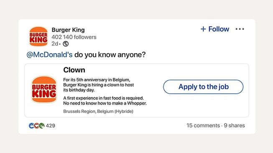This screenshot has height=153, width=273.
Task: Click the Apply to the job button
Action: coord(203,87)
